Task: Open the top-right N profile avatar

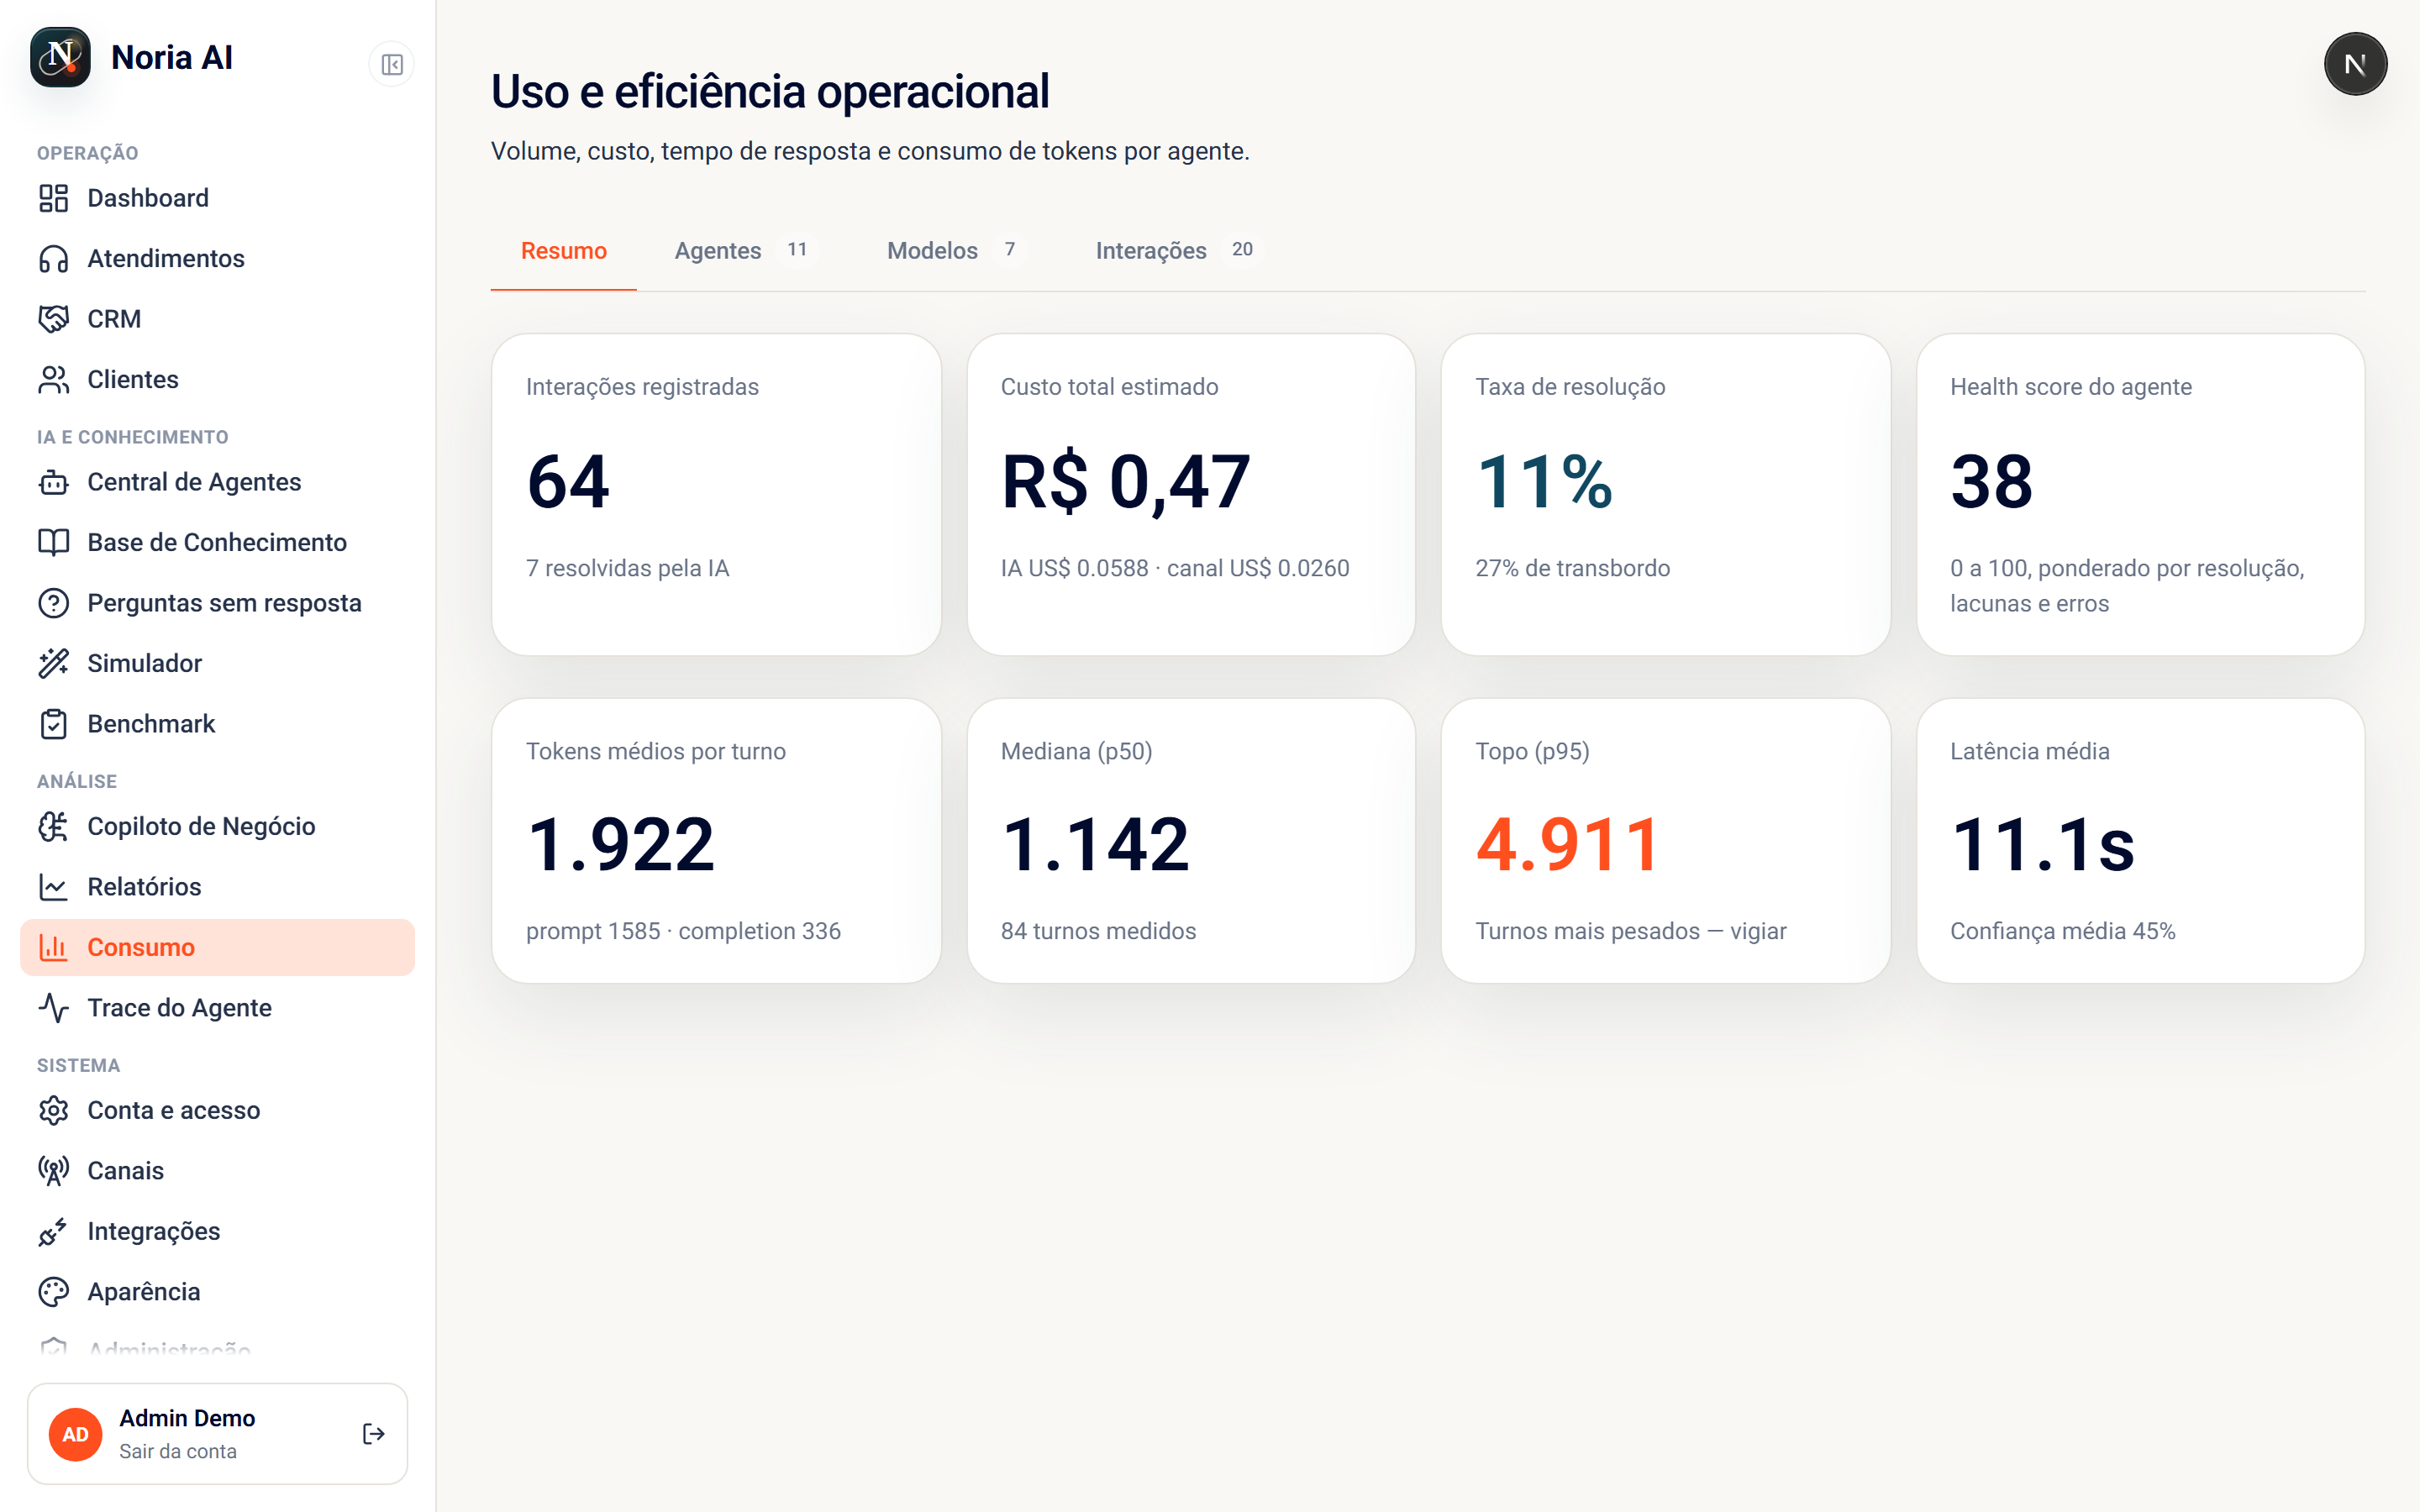Action: (x=2355, y=64)
